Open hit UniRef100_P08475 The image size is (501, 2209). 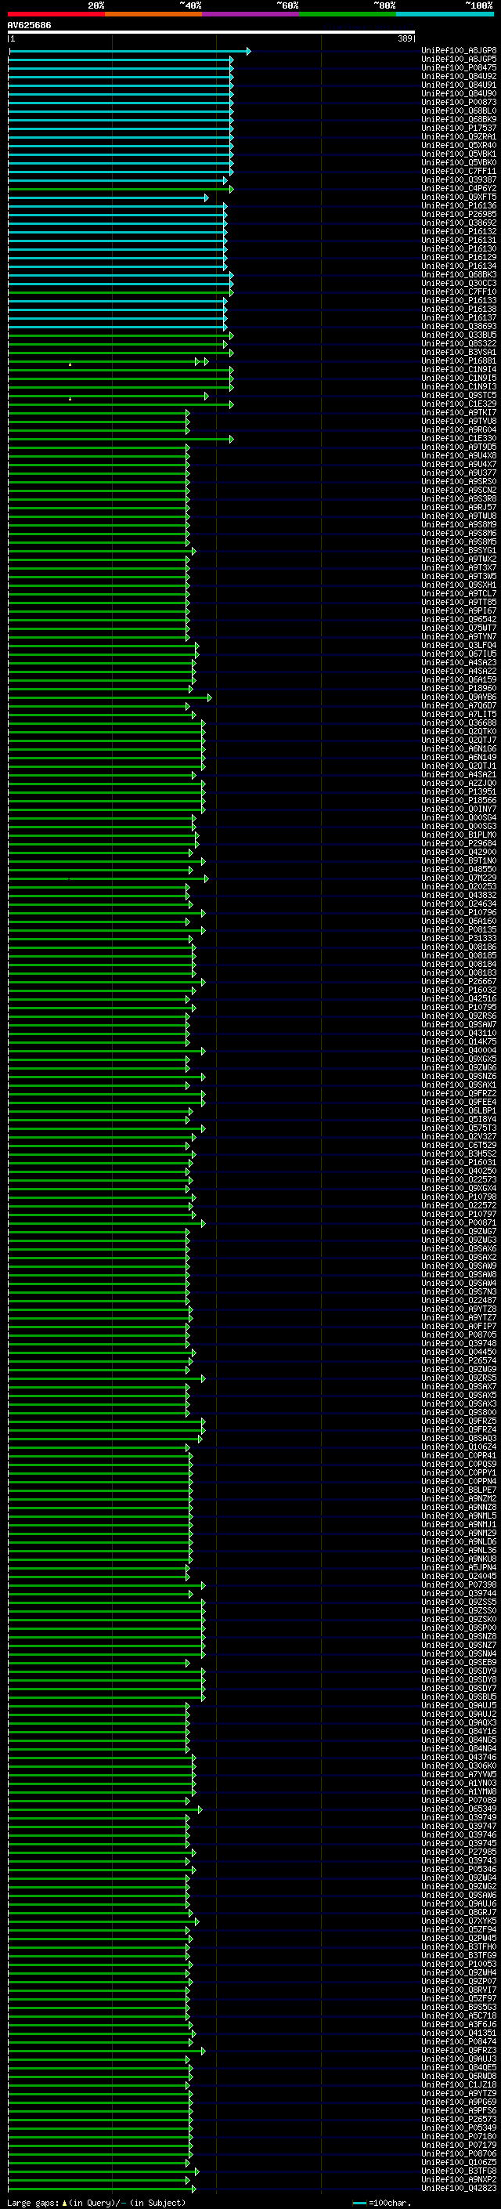(459, 67)
